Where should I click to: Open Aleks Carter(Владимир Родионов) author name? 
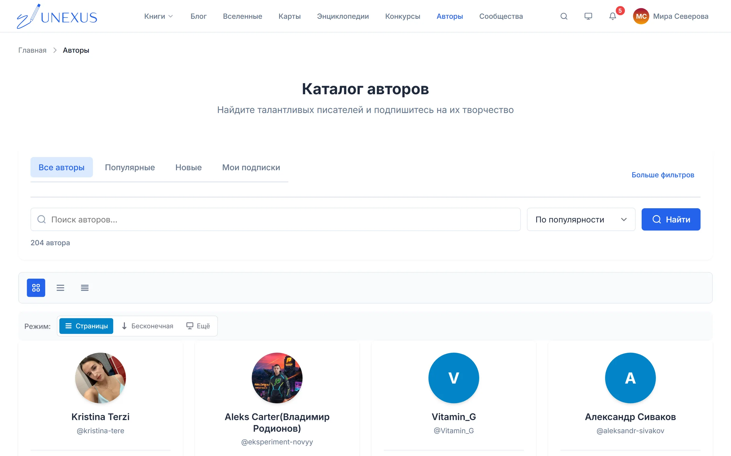pyautogui.click(x=277, y=423)
